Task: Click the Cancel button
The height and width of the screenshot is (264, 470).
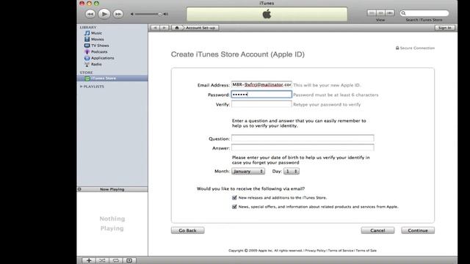Action: (377, 230)
